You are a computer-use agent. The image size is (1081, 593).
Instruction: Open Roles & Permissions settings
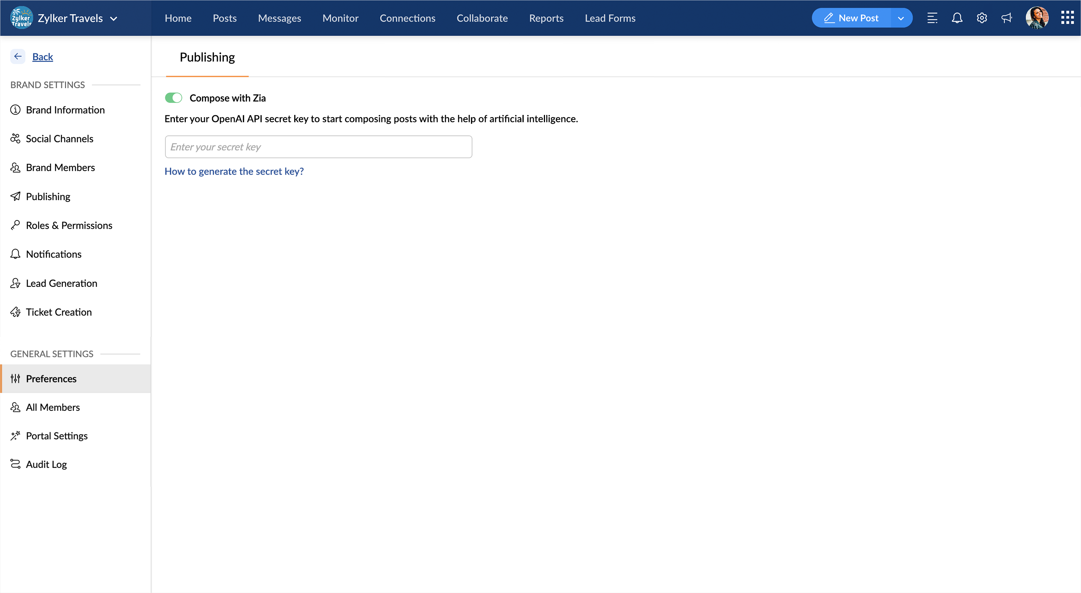(69, 226)
